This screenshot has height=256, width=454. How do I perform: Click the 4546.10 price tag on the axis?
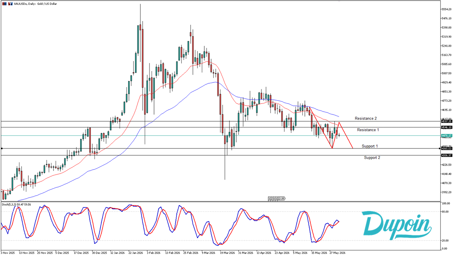point(446,127)
